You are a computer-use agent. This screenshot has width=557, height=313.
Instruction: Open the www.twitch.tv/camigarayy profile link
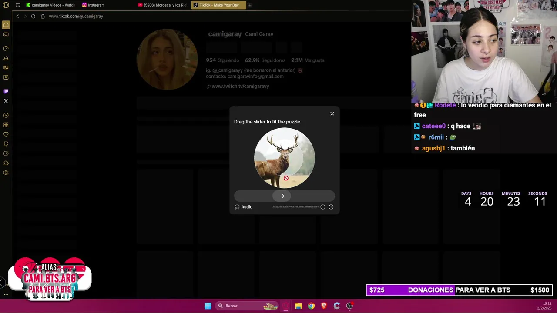240,86
